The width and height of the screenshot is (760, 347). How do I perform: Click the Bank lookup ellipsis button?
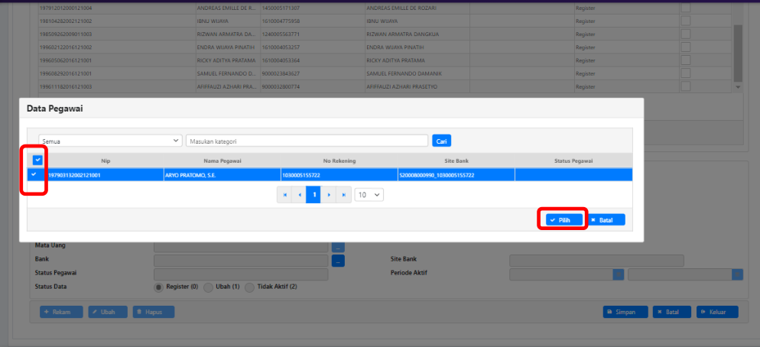pyautogui.click(x=338, y=261)
